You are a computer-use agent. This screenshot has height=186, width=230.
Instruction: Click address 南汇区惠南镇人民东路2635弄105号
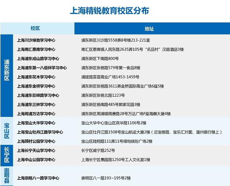coord(112,49)
